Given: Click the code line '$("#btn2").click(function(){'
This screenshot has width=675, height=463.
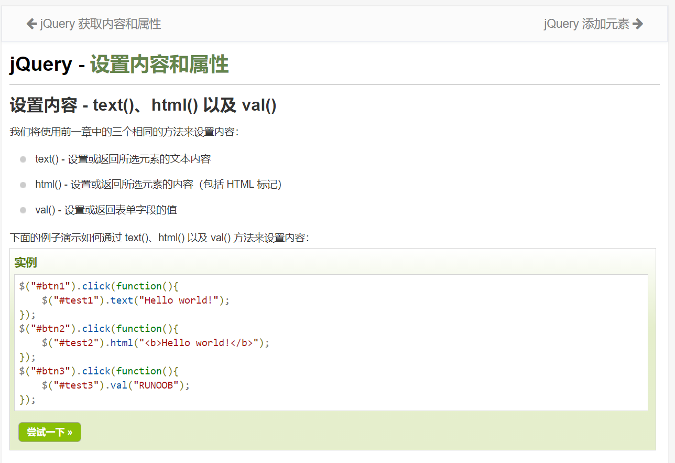Looking at the screenshot, I should [x=99, y=329].
